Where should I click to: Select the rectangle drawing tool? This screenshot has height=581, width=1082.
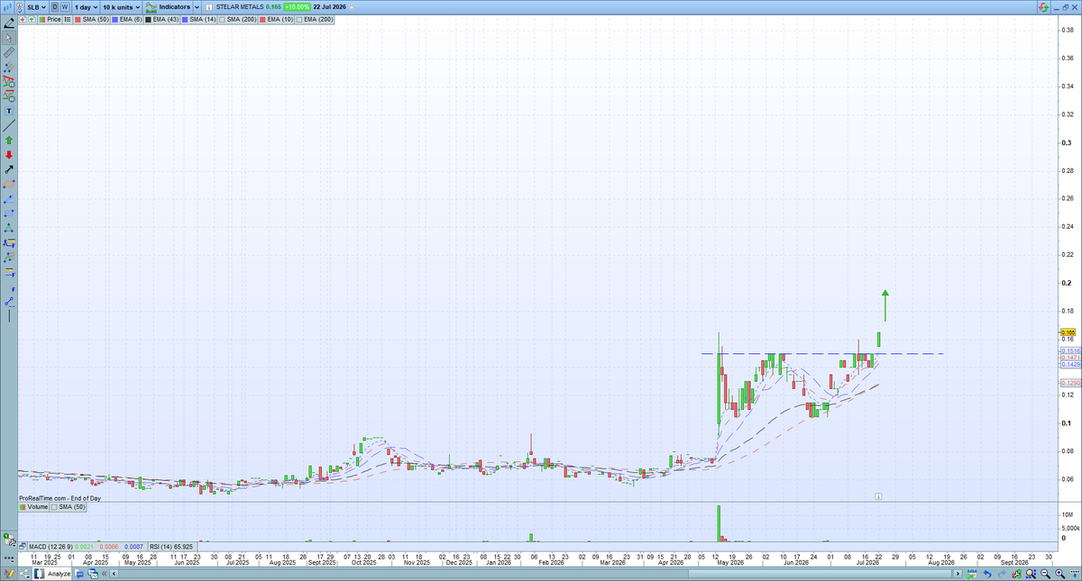[9, 213]
